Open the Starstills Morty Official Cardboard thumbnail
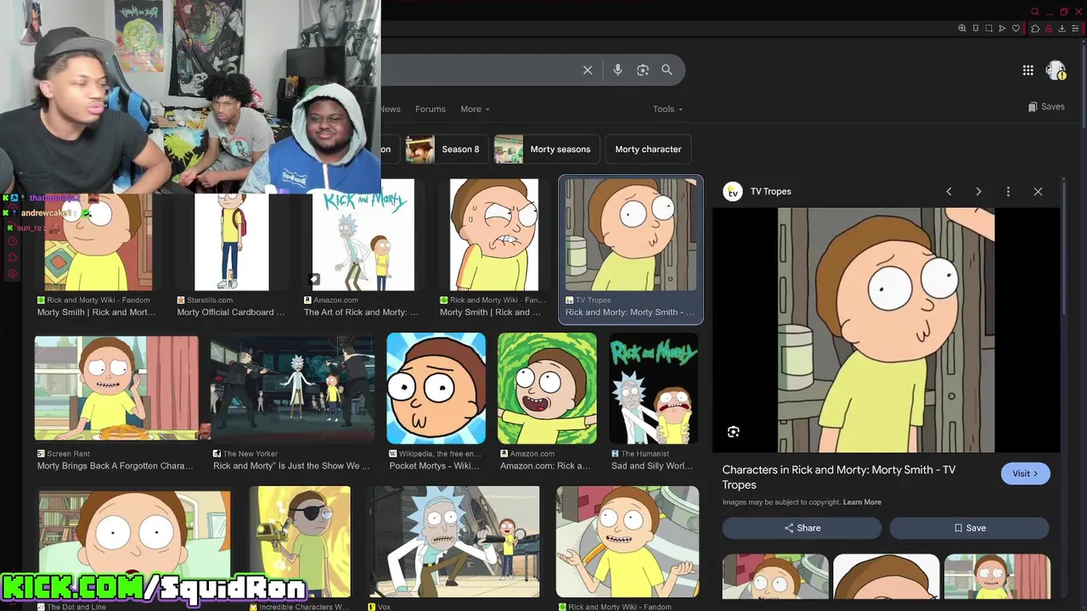 [x=232, y=242]
